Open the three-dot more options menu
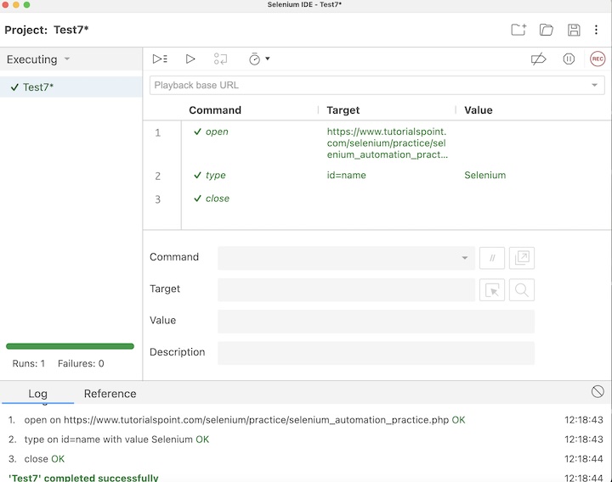This screenshot has height=482, width=612. tap(597, 31)
